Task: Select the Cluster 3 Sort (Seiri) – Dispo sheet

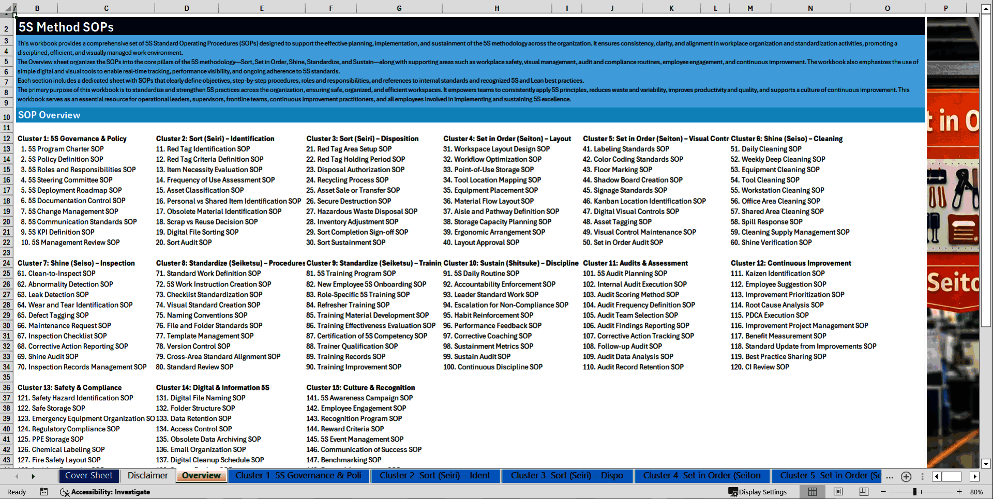Action: (567, 475)
